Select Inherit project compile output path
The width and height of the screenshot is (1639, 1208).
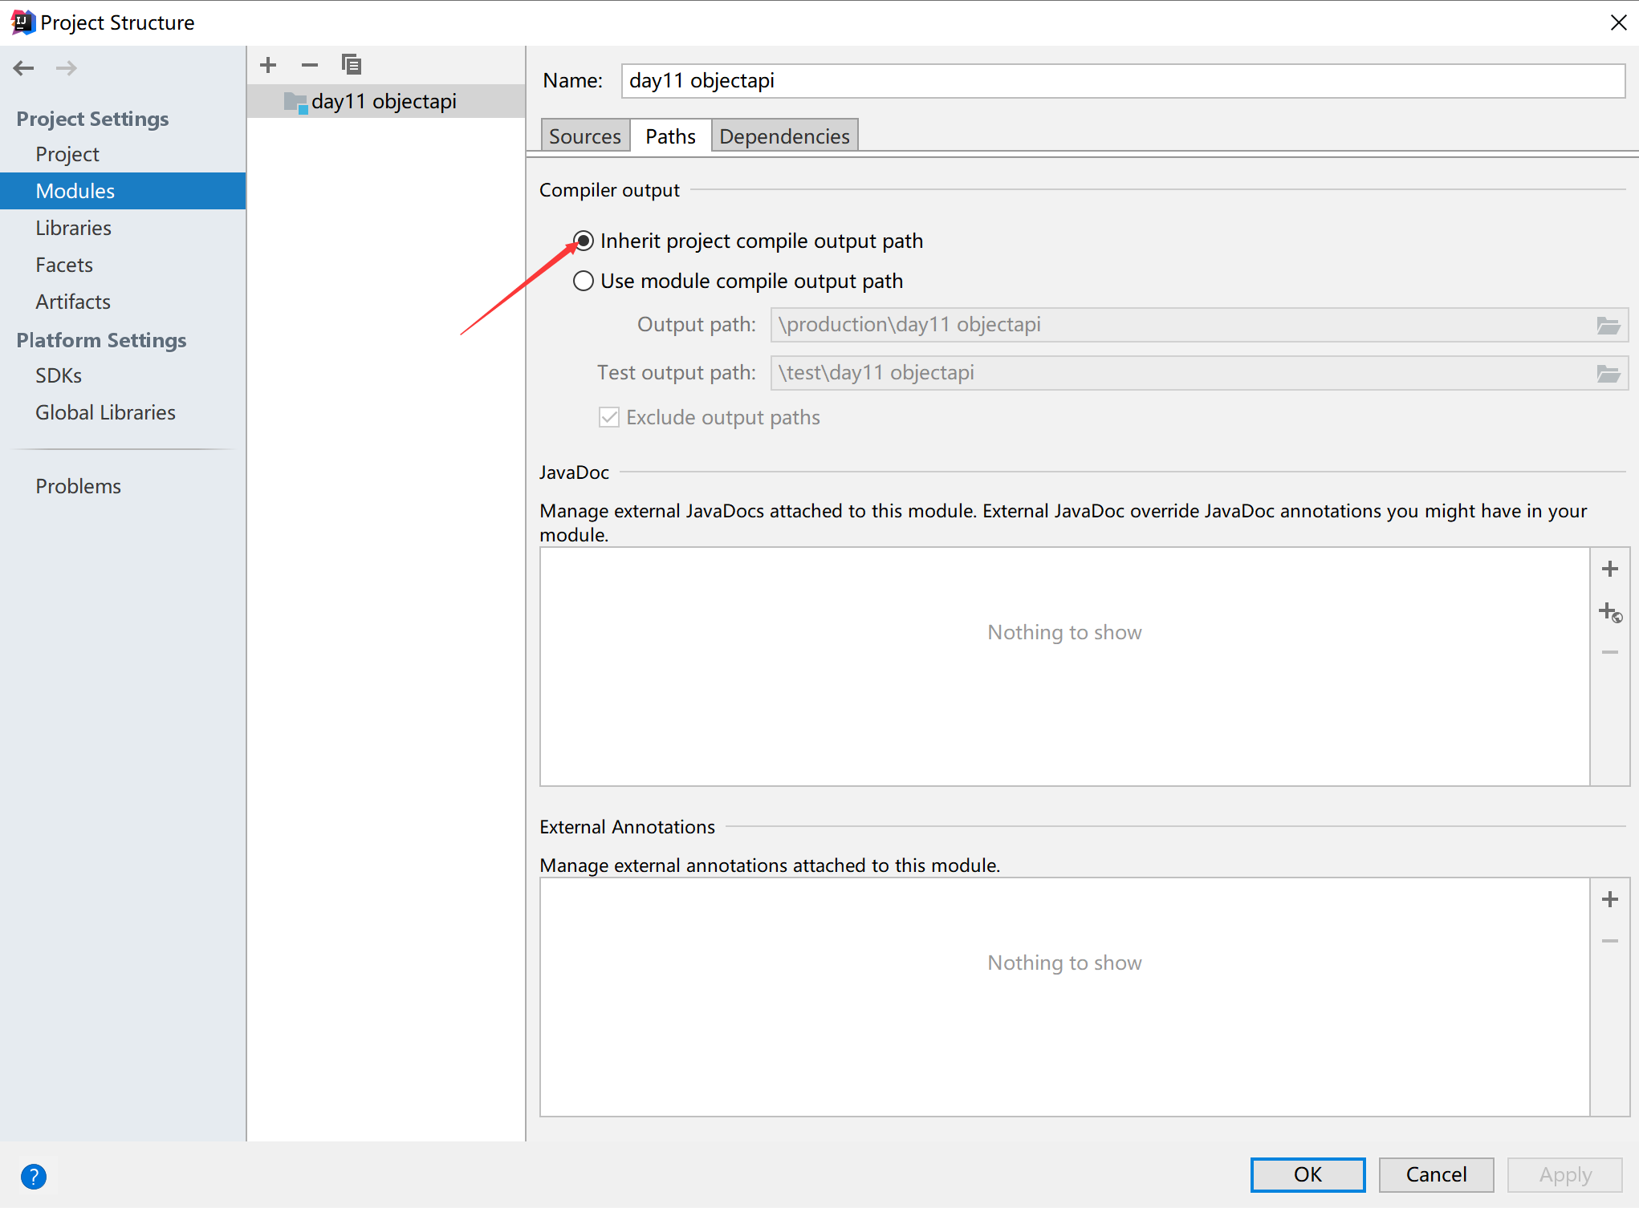584,241
